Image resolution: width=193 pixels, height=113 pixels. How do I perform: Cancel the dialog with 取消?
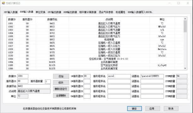pyautogui.click(x=171, y=109)
